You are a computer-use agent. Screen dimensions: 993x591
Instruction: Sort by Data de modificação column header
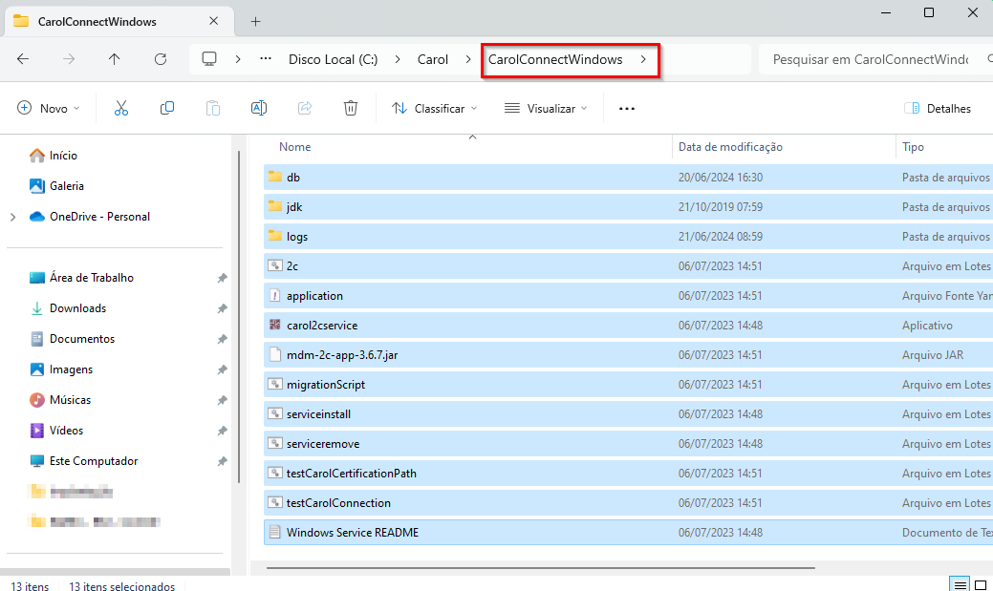(x=730, y=147)
